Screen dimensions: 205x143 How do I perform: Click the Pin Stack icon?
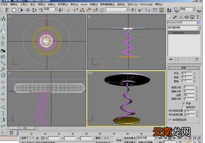[171, 59]
